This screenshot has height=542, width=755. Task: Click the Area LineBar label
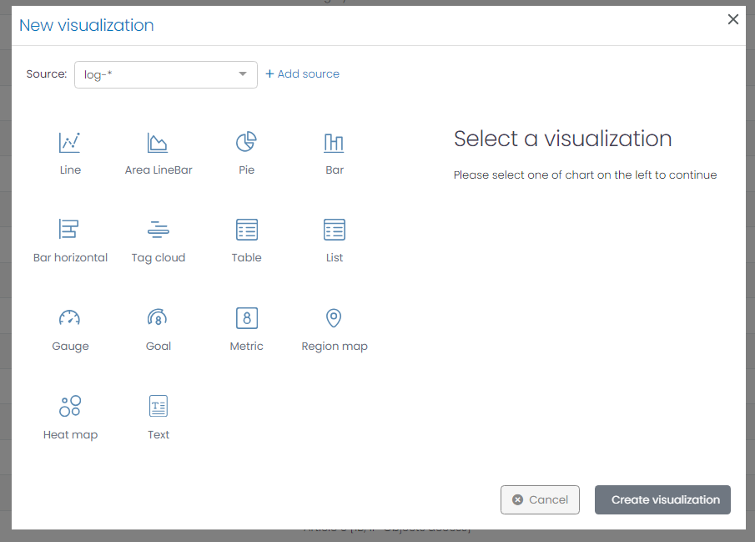click(159, 170)
